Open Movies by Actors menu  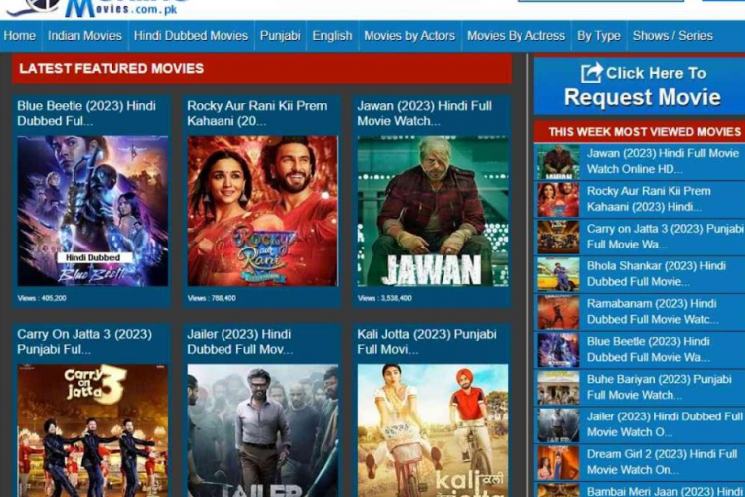click(409, 36)
